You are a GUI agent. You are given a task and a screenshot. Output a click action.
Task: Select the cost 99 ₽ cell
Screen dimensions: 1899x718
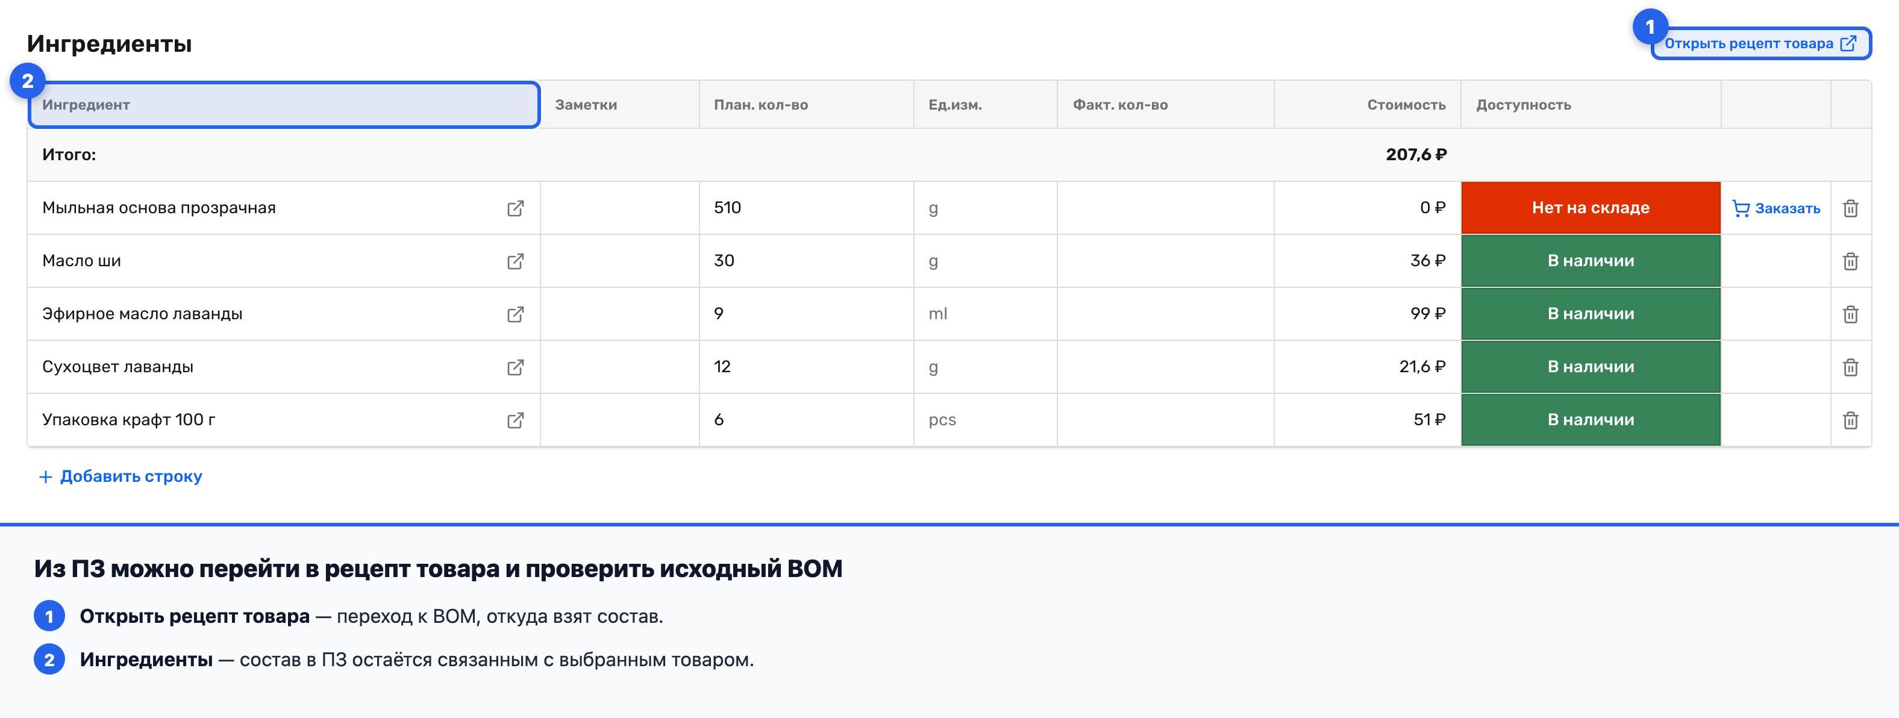pos(1368,314)
